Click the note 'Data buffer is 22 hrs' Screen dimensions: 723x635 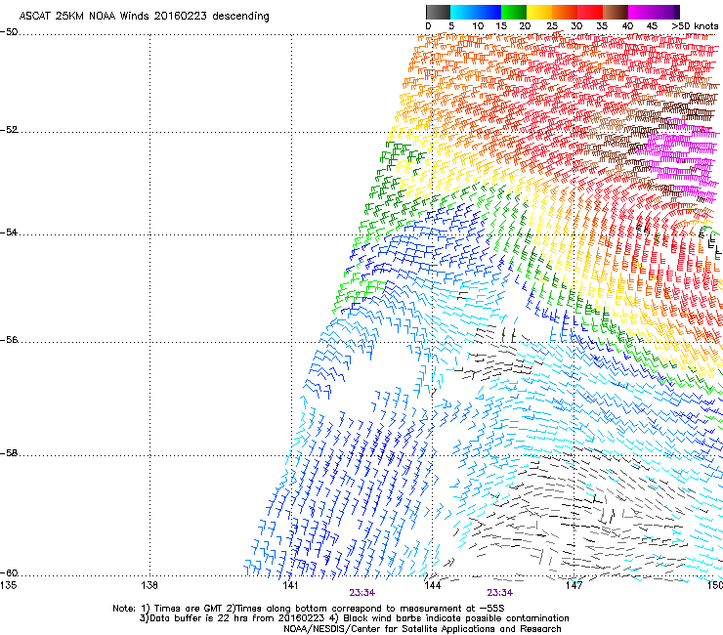(x=200, y=618)
